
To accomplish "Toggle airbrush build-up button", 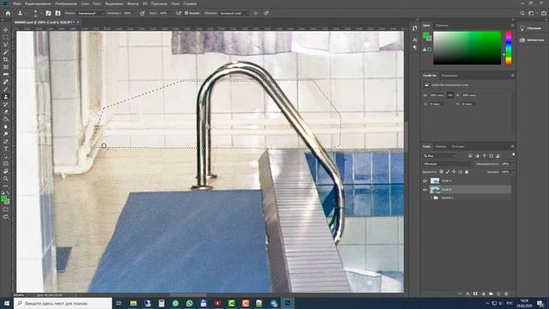I will (178, 13).
